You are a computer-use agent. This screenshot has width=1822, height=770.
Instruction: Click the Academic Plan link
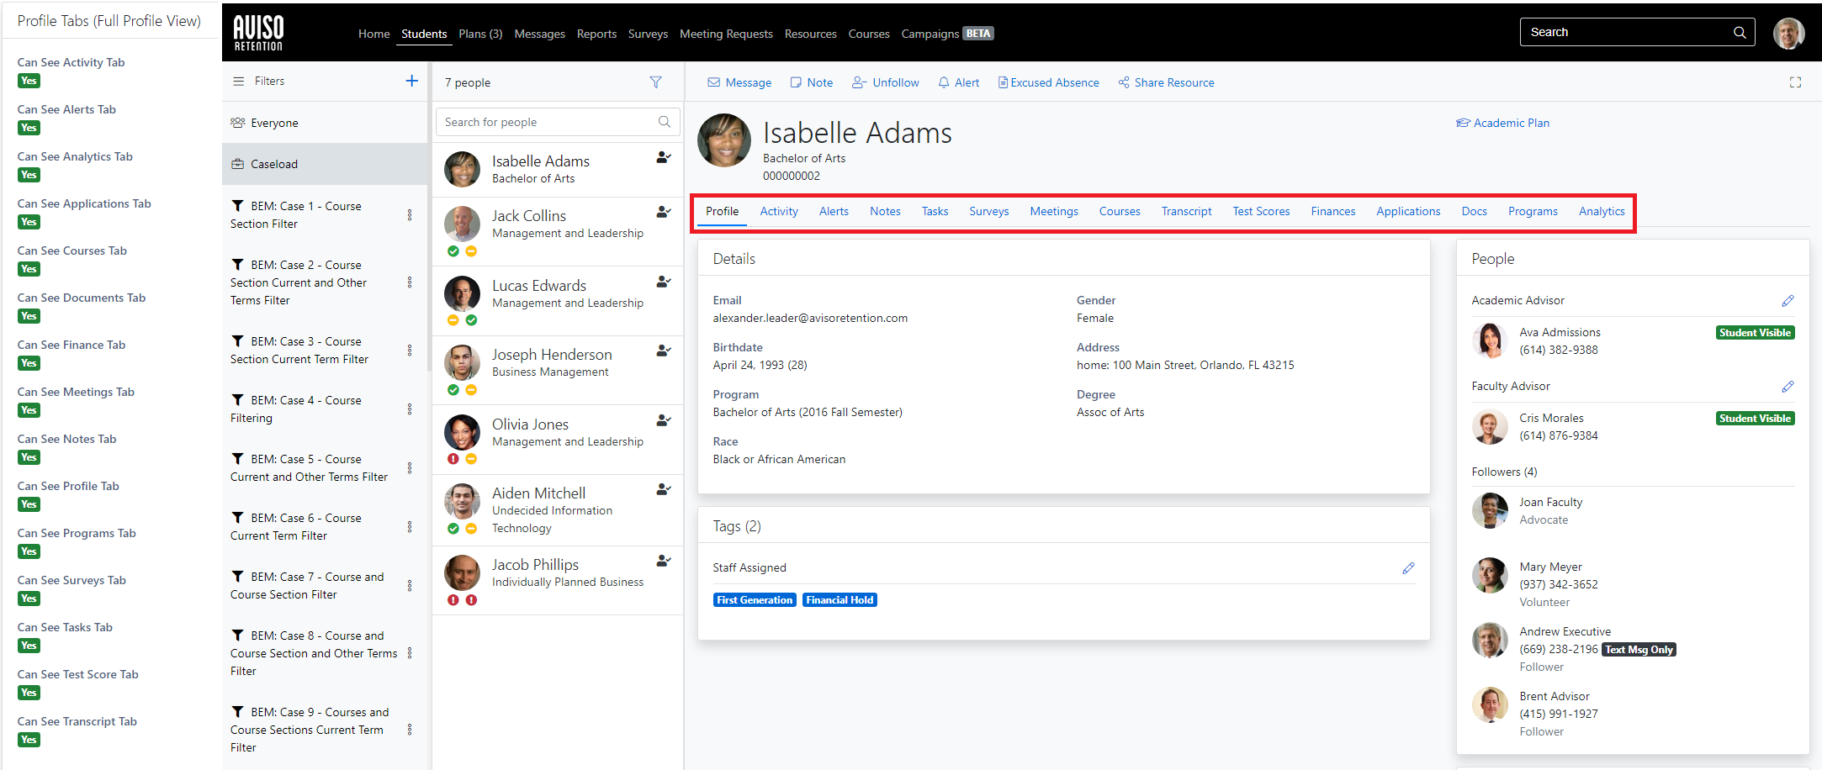click(1502, 123)
